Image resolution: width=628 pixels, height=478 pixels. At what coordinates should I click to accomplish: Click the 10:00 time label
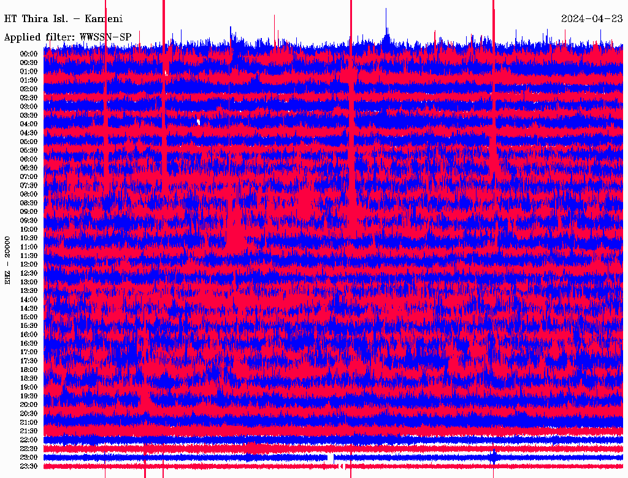coord(29,229)
